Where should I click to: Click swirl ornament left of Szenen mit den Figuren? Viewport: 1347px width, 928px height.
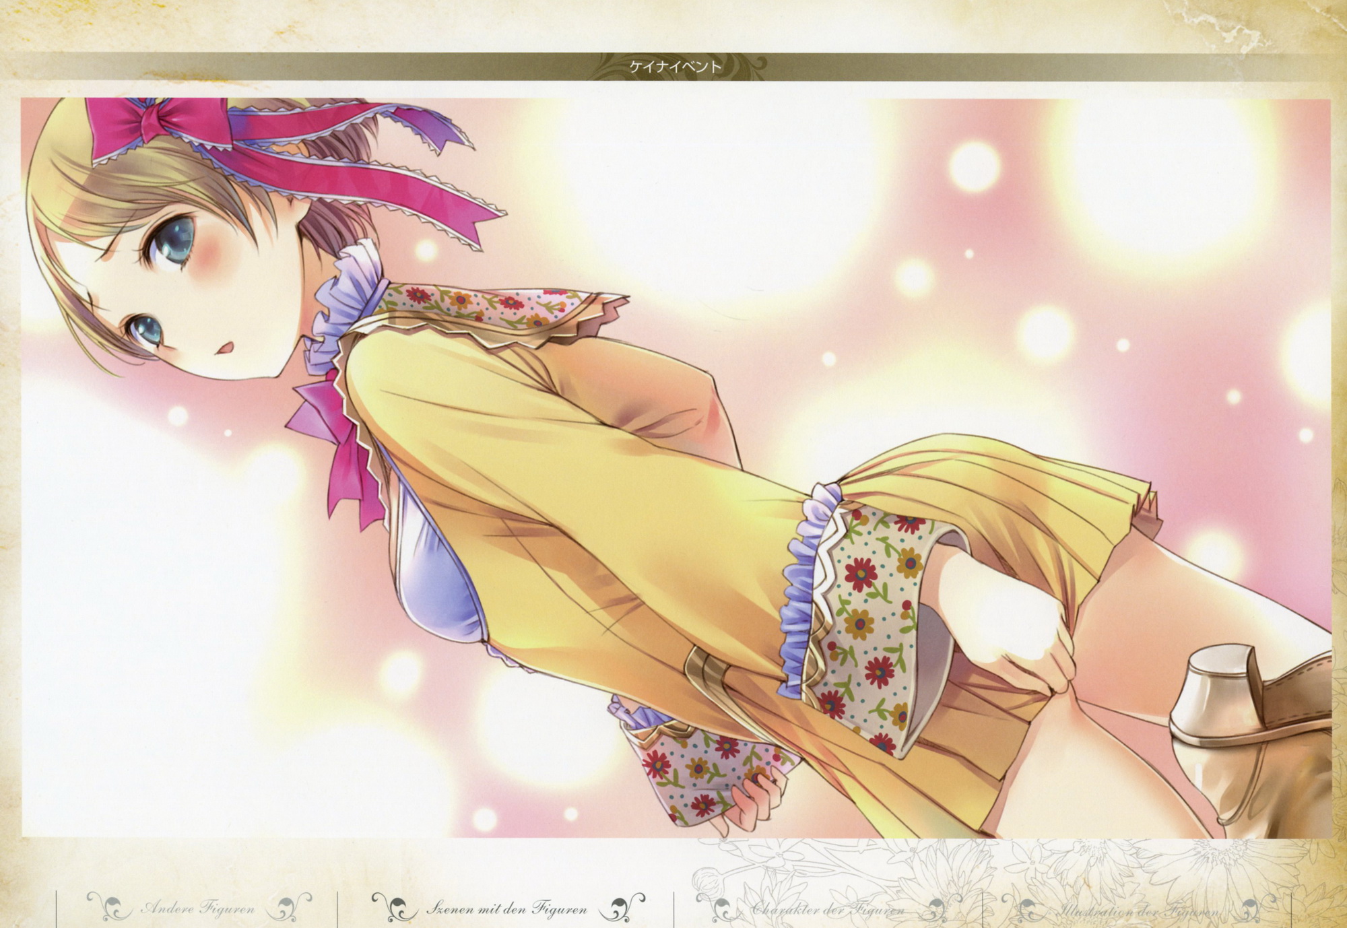(394, 906)
